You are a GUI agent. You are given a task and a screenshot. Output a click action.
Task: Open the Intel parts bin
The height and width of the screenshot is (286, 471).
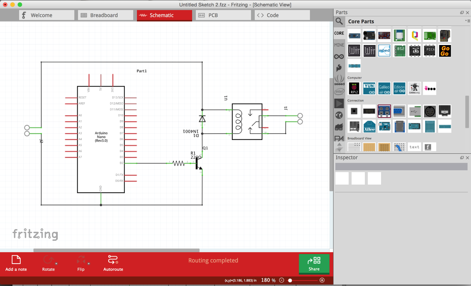pos(339,92)
